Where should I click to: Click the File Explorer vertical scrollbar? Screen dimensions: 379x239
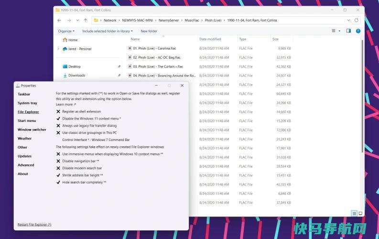coord(362,97)
